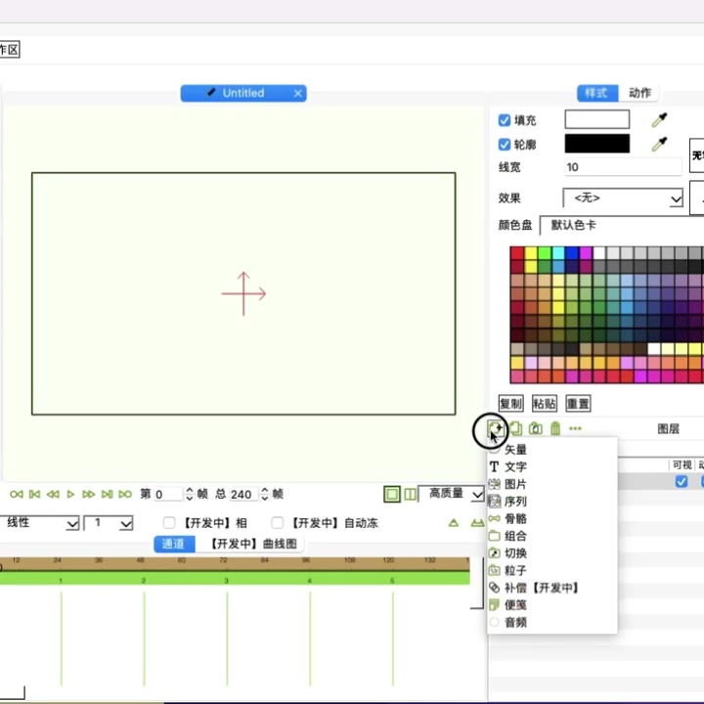Select the 骨骼 (bone) layer type

coord(515,518)
